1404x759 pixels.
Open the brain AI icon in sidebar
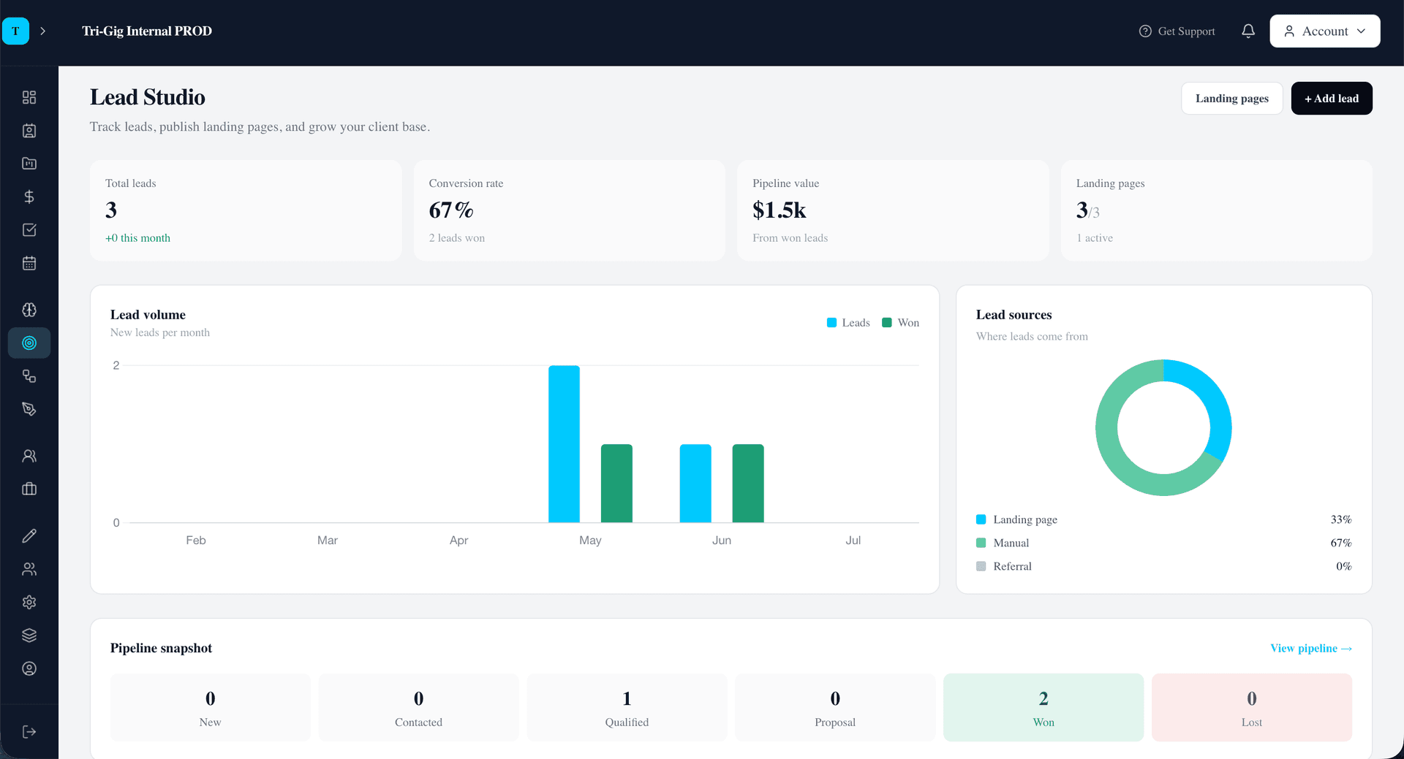point(29,310)
